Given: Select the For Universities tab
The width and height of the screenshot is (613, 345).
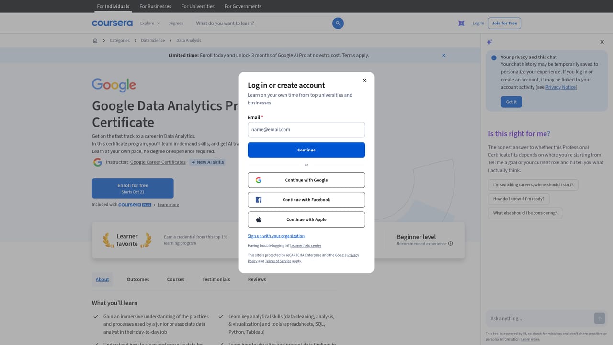Looking at the screenshot, I should (x=198, y=6).
